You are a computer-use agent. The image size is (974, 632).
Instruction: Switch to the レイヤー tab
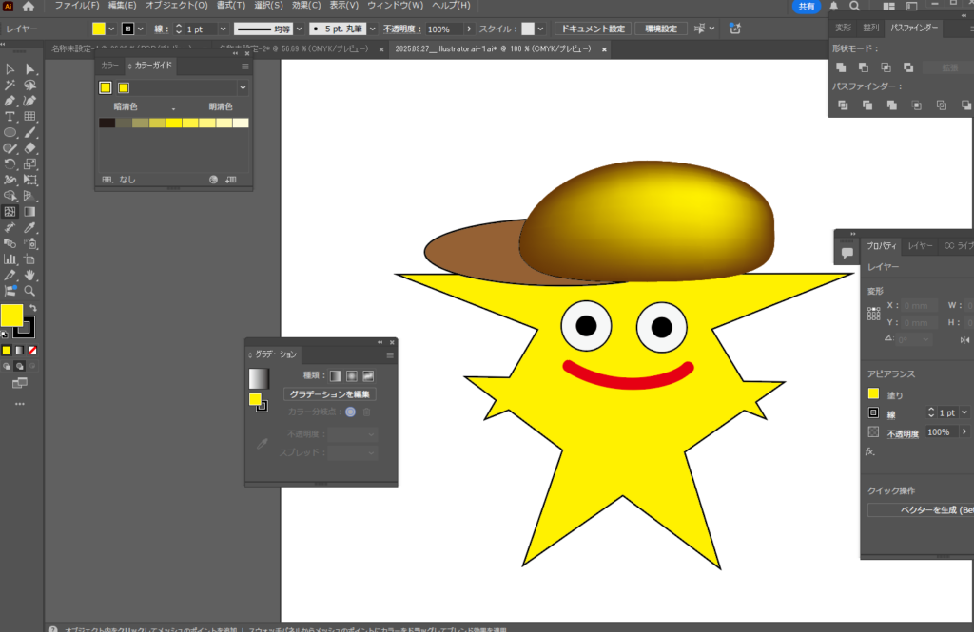pos(919,246)
